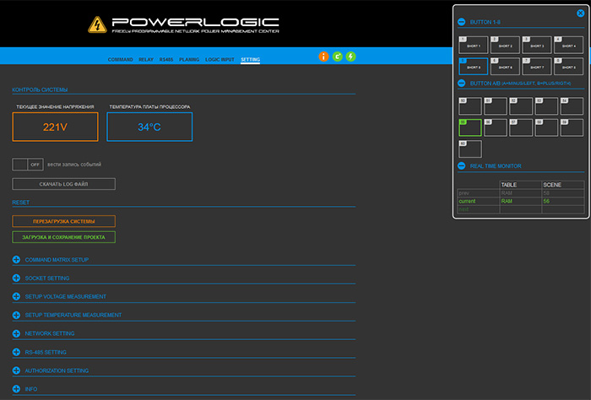Switch to the RS485 tab
Image resolution: width=591 pixels, height=400 pixels.
coord(166,60)
